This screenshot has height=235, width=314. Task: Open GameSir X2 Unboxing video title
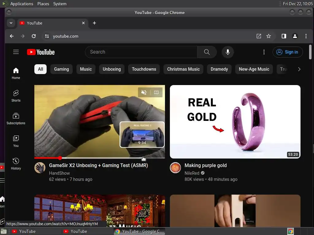point(98,166)
